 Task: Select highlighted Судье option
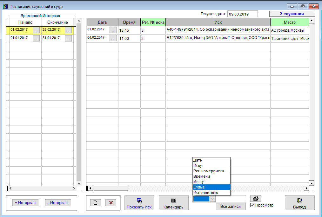point(211,187)
